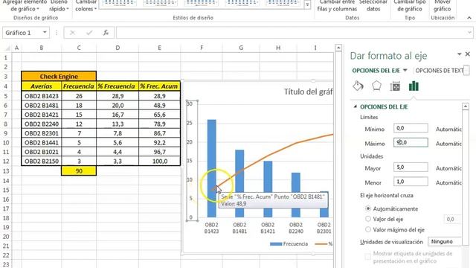
Task: Select row header 13
Action: tap(6, 170)
